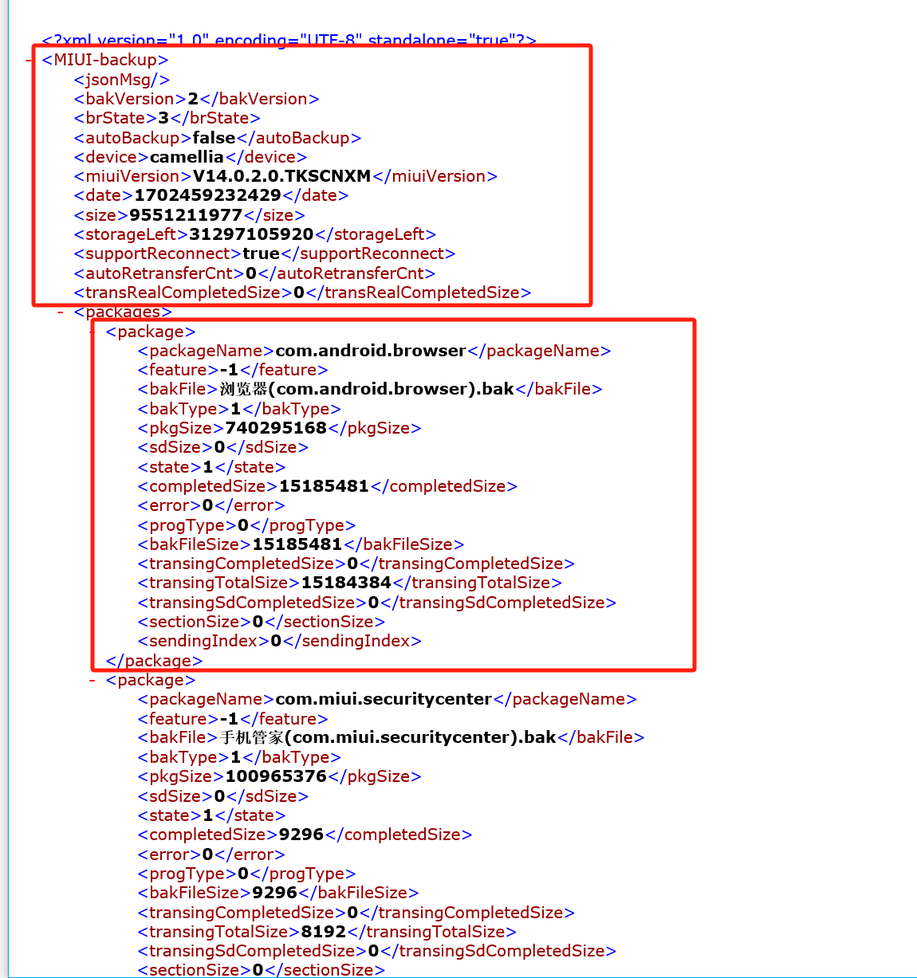Select sectionSize 0 in browser package
This screenshot has width=917, height=978.
pos(258,622)
